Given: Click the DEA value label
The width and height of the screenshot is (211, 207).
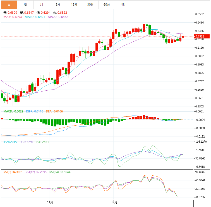Looking at the screenshot, I should [x=54, y=111].
